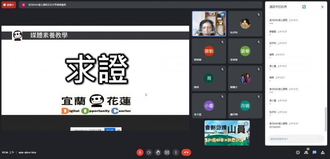Click the presenter avatar in the sharing banner
This screenshot has height=159, width=330.
[24, 5]
